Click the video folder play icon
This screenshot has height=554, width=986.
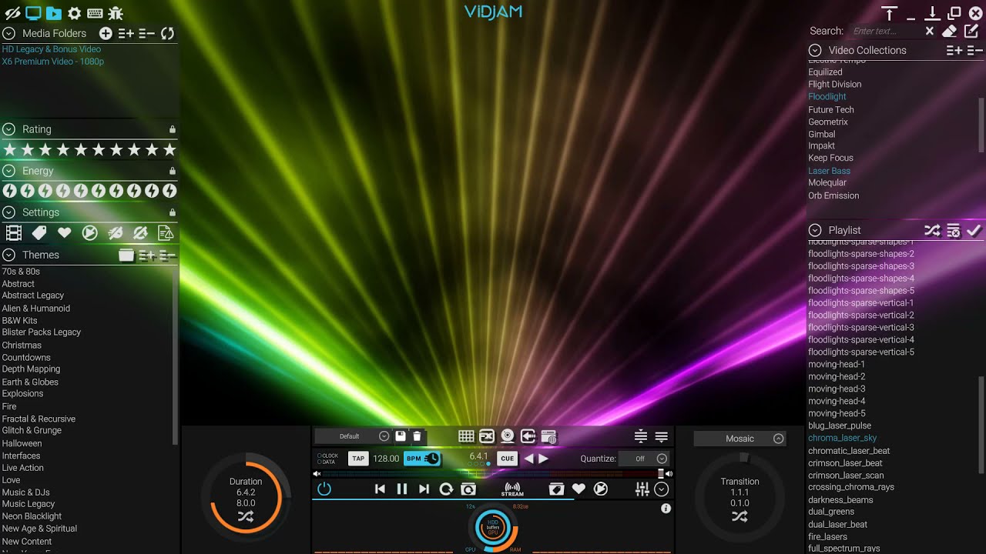(x=53, y=13)
